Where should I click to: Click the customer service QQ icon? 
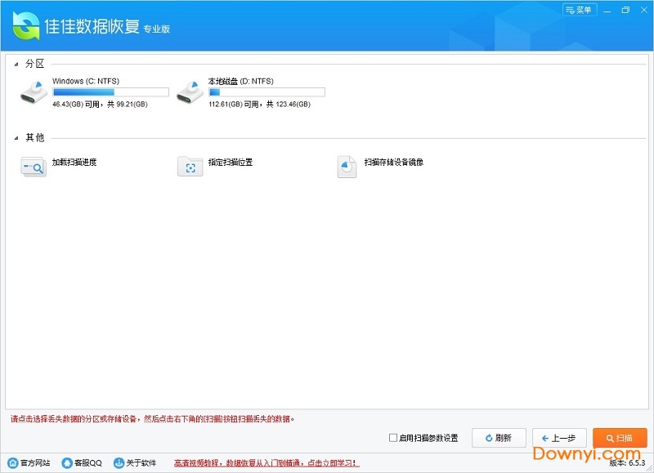pos(67,463)
